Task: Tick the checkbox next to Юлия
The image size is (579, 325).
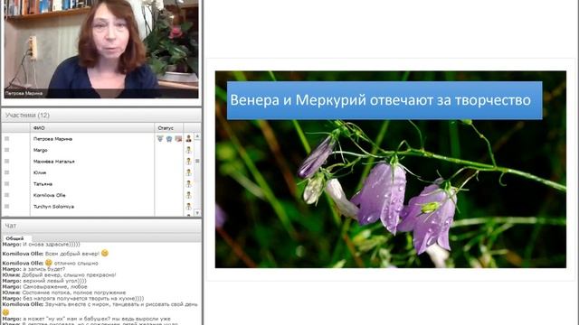Action: 6,172
